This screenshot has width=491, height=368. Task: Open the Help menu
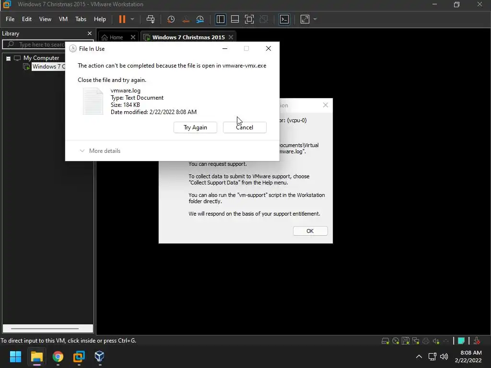[x=100, y=19]
